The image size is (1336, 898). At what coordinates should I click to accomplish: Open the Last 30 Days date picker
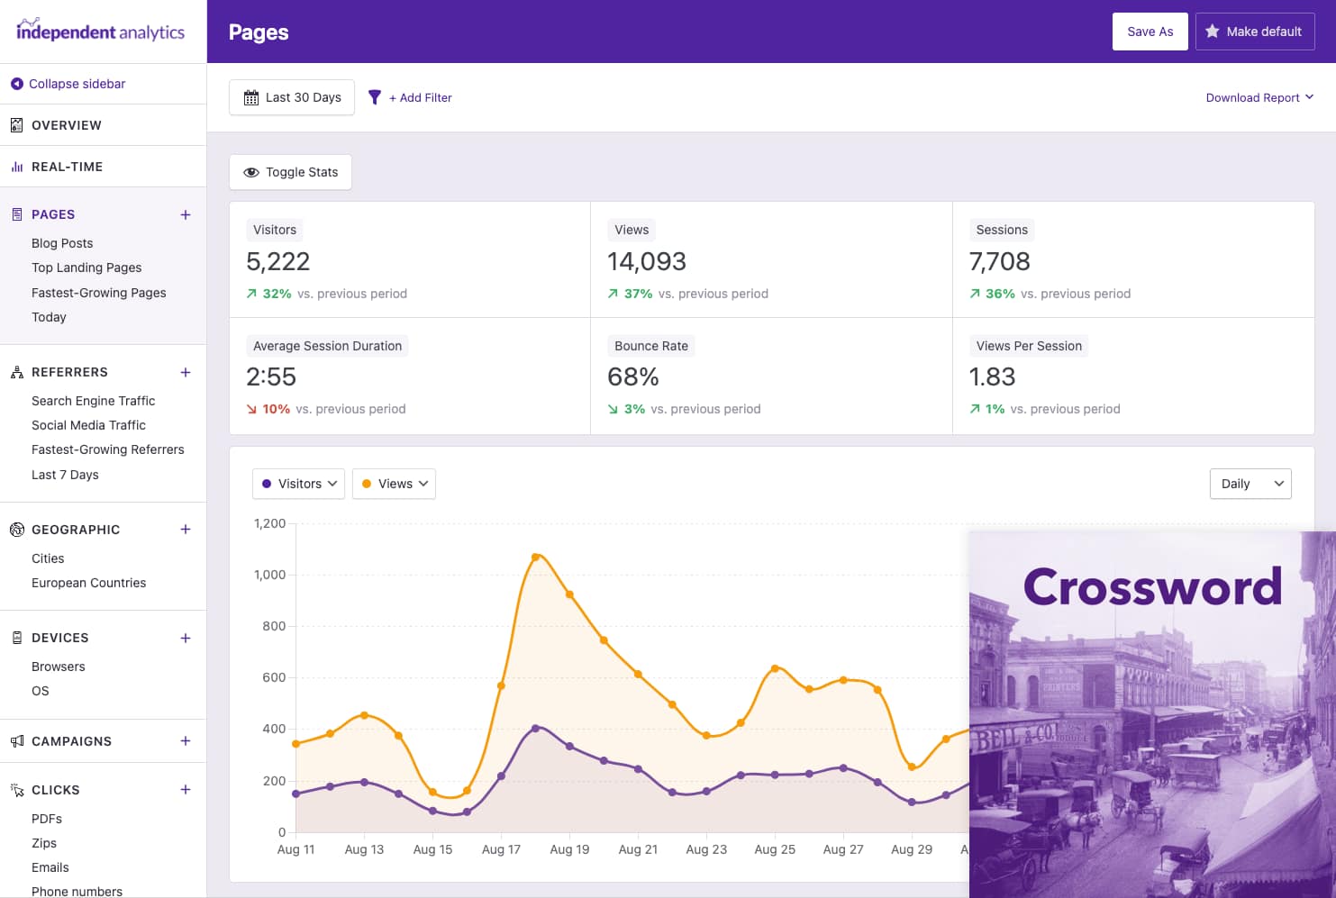(292, 97)
